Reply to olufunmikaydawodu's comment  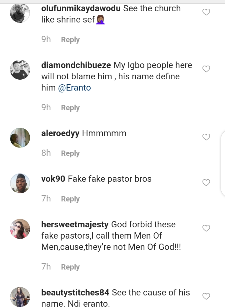(x=70, y=40)
